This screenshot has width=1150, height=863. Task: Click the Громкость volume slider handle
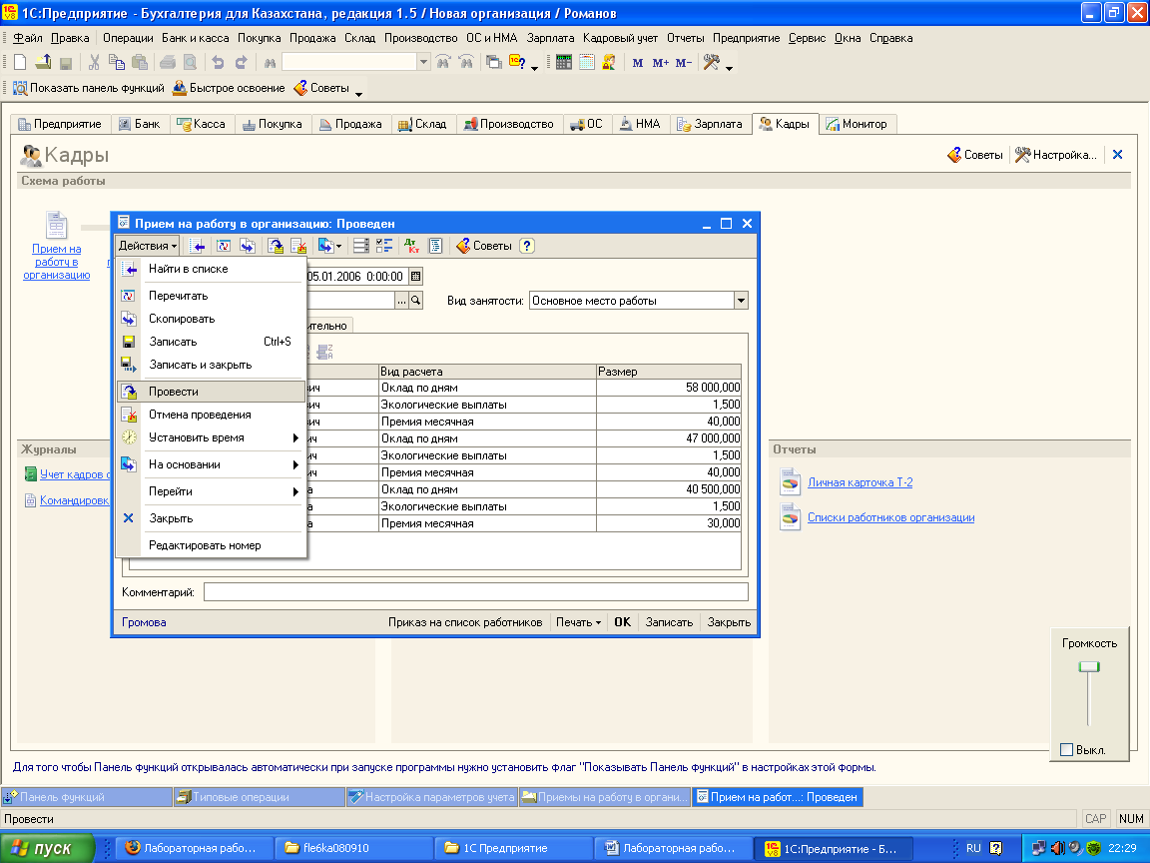click(1089, 666)
